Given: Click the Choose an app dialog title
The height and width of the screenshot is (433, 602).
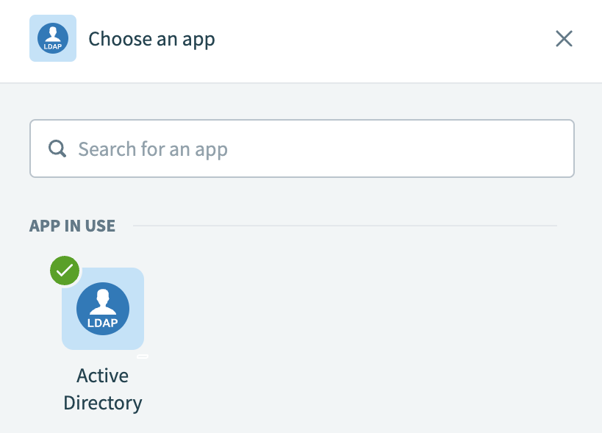Looking at the screenshot, I should tap(151, 38).
